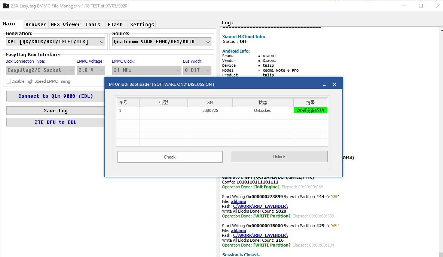Screen dimensions: 443x257
Task: Click Android Info heading in log
Action: pos(236,51)
